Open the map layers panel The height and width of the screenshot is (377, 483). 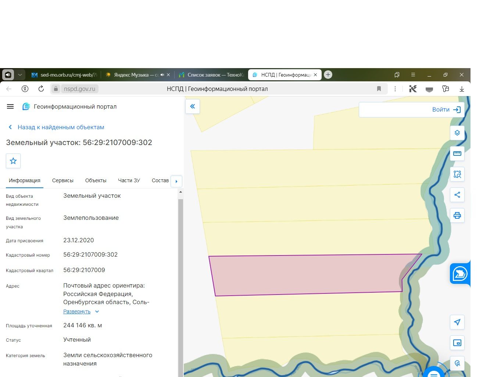457,133
